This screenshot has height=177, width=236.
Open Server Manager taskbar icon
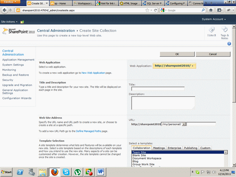[x=32, y=172]
